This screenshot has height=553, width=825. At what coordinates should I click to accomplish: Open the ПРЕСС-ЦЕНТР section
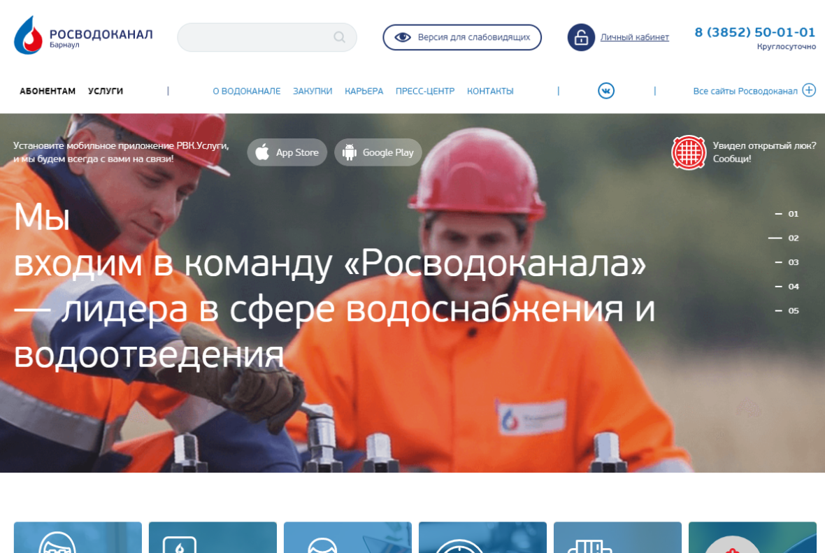point(425,91)
